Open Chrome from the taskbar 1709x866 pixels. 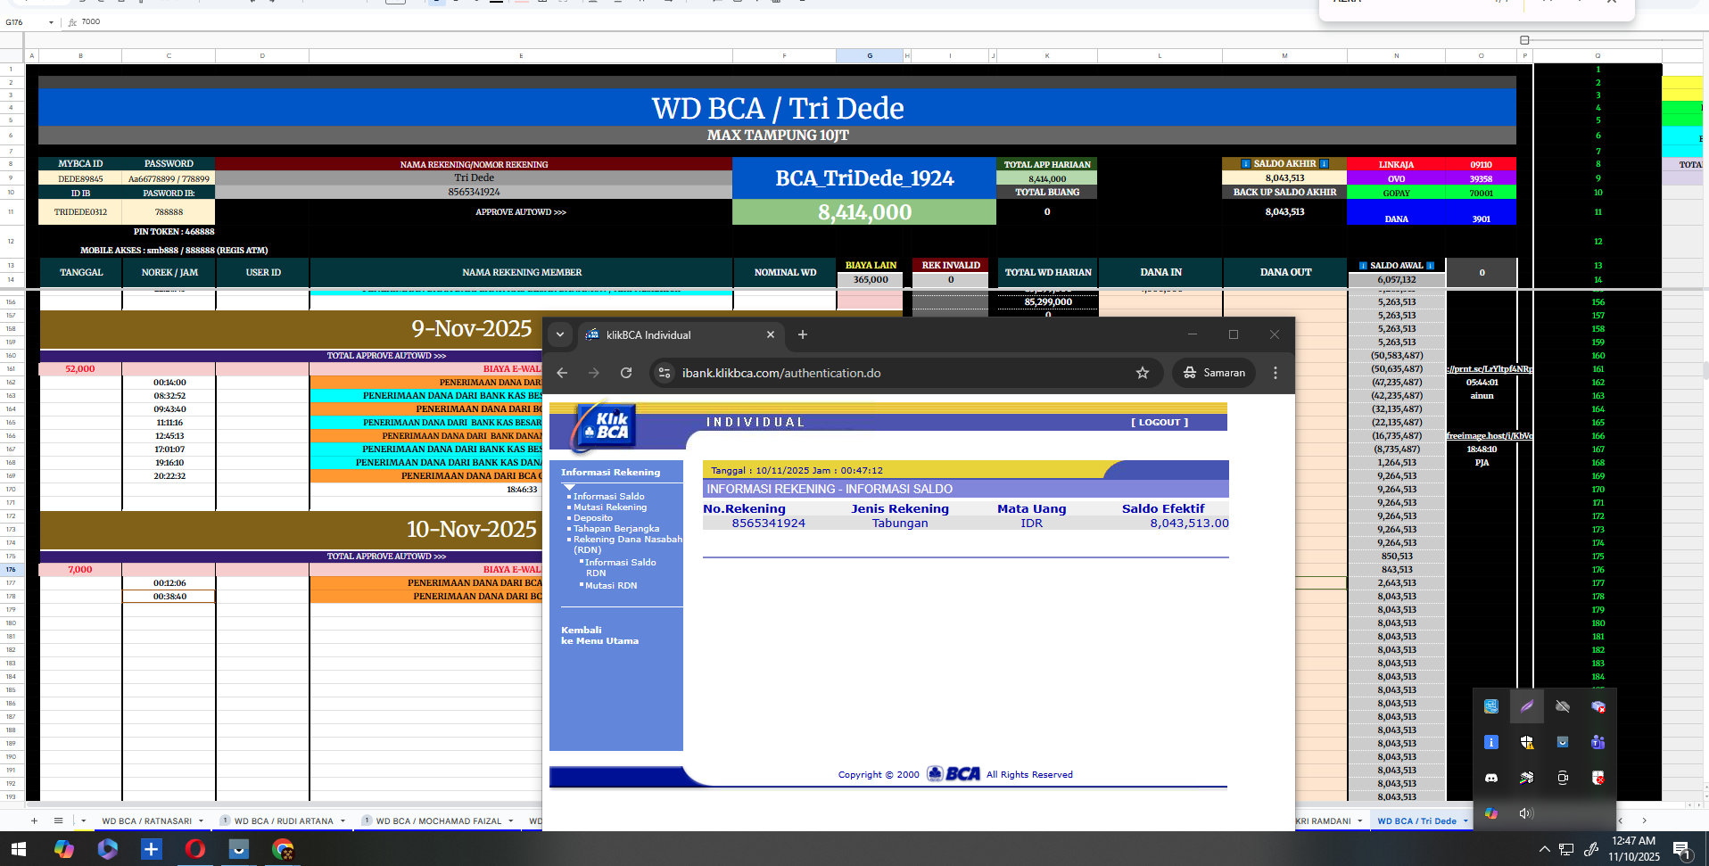point(283,849)
